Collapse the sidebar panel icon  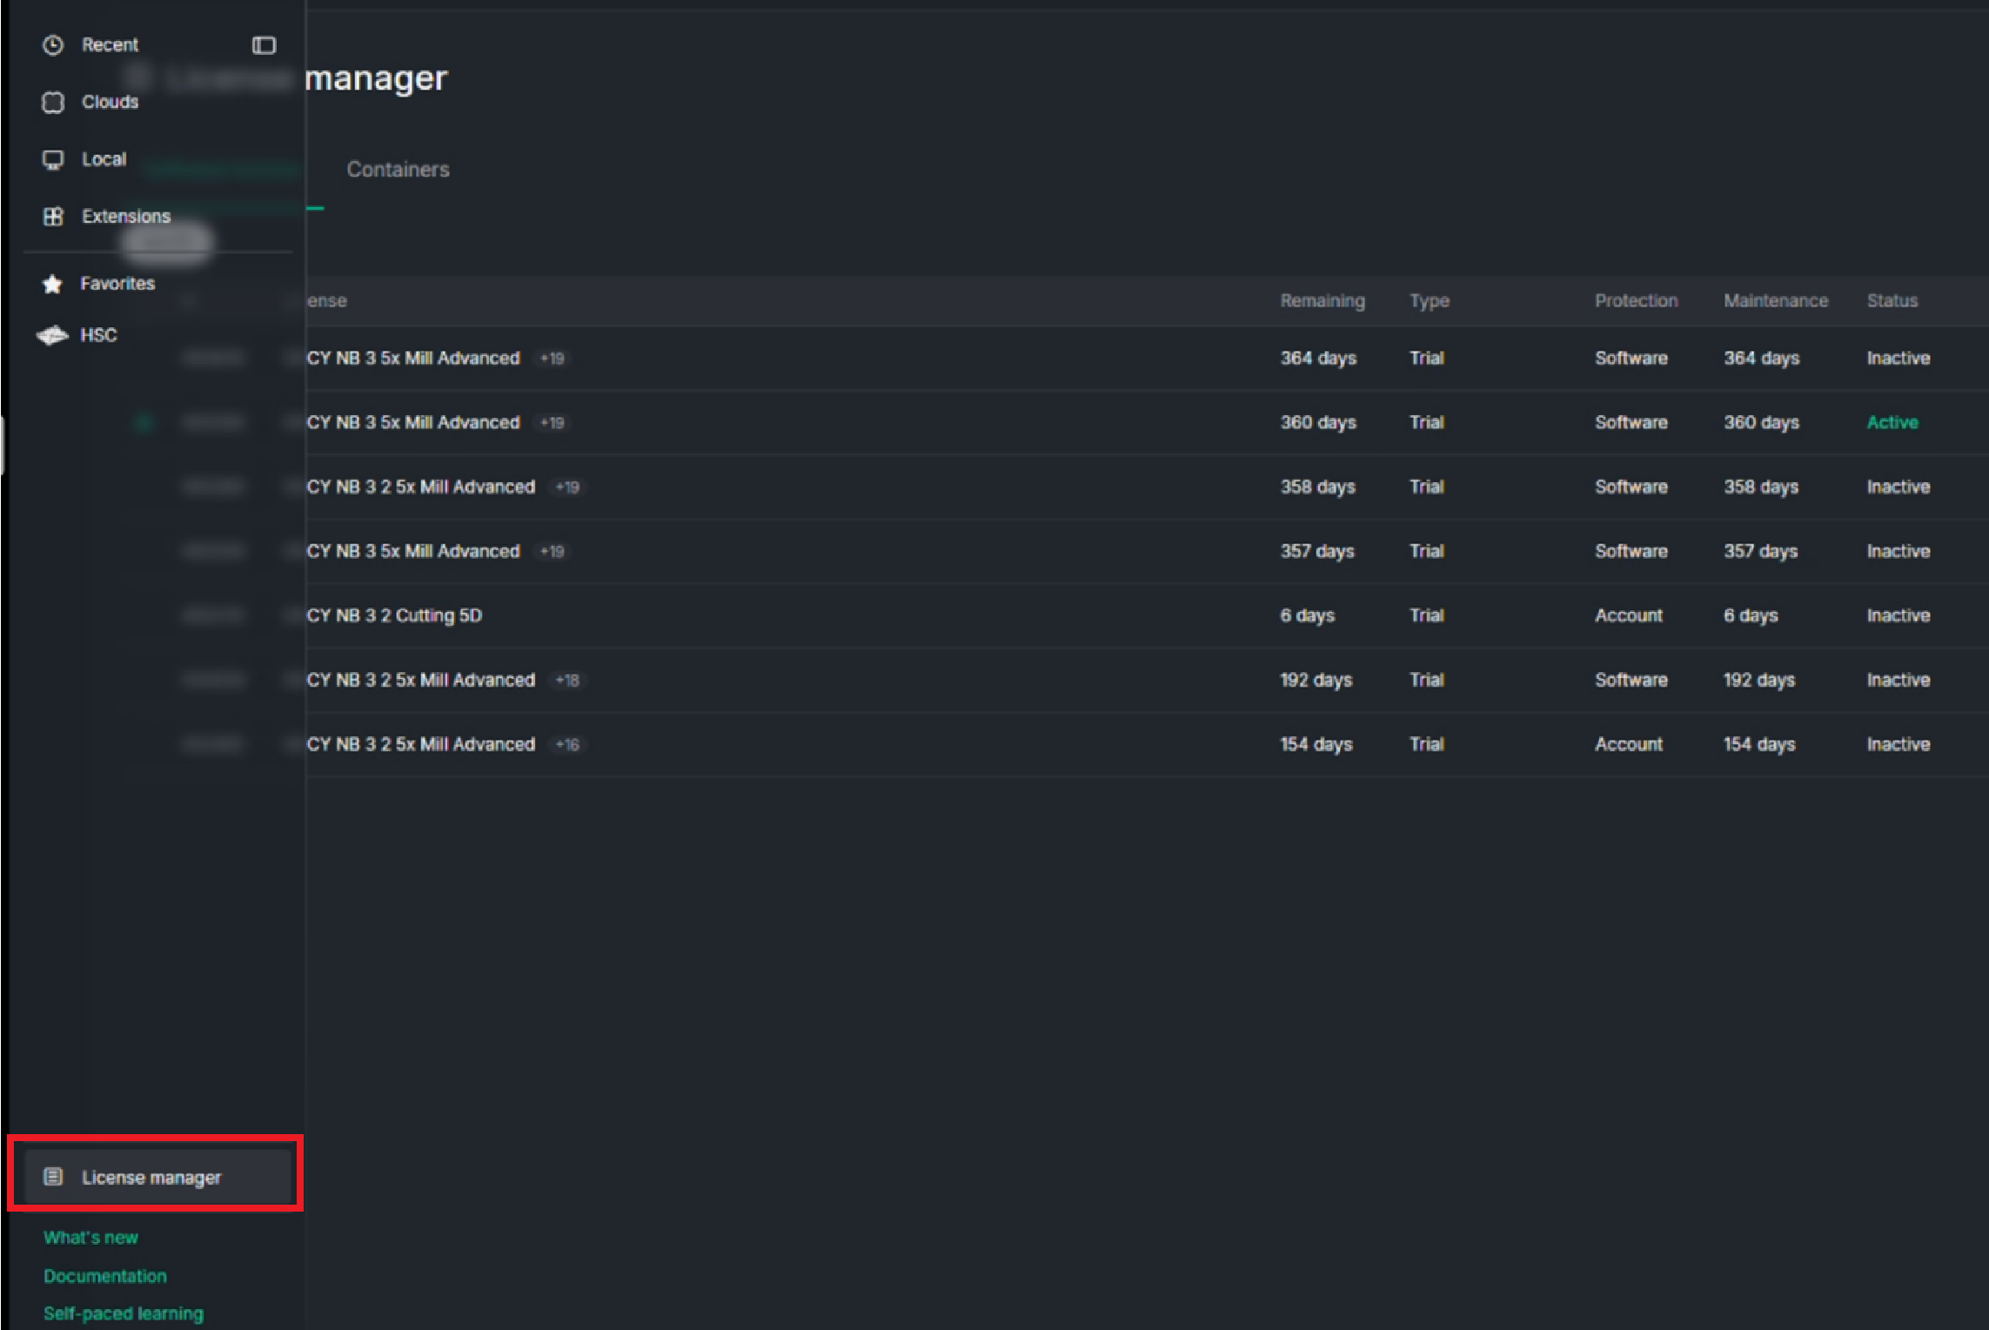click(264, 45)
